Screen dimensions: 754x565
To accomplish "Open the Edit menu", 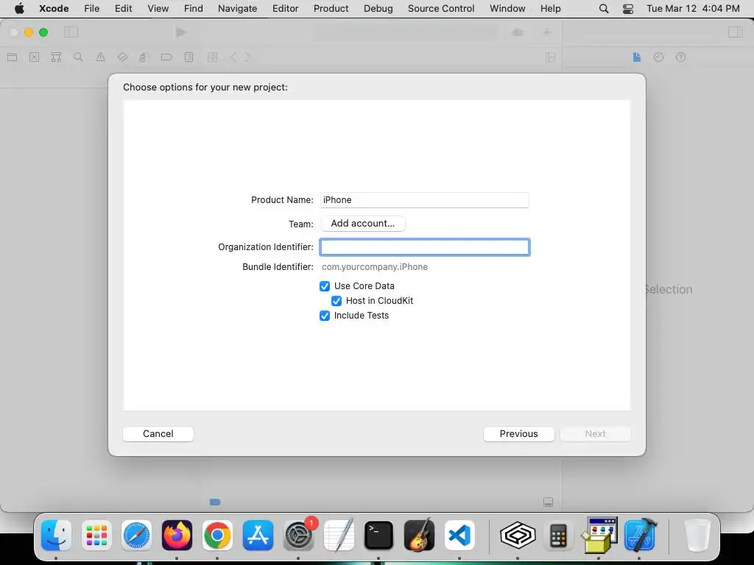I will point(123,9).
